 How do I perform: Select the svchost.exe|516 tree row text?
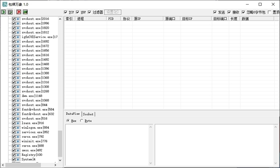pyautogui.click(x=35, y=119)
